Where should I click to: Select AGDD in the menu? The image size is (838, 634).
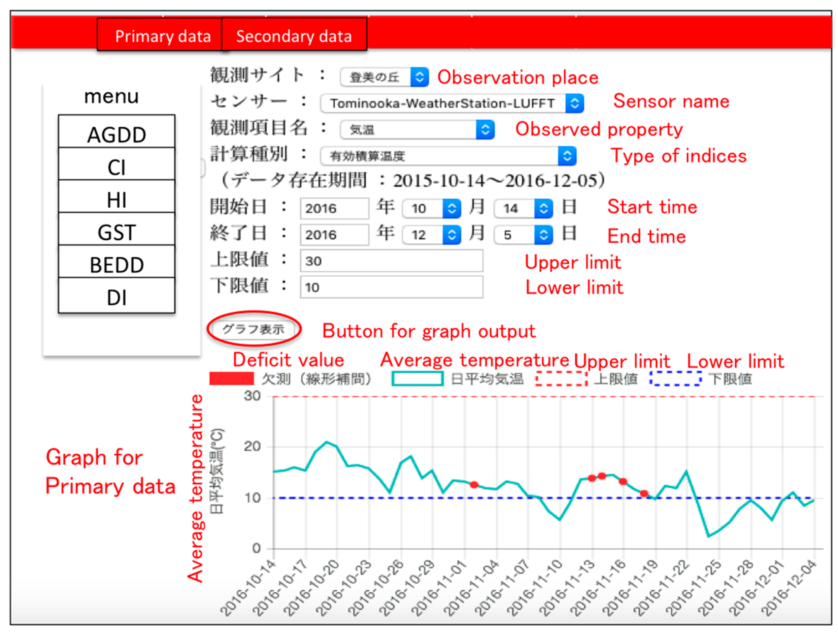117,132
